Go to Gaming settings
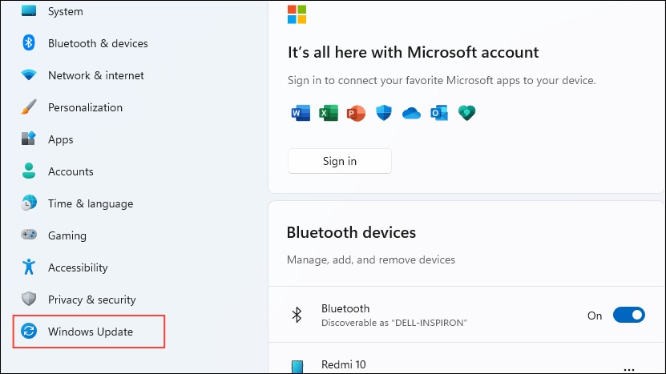The width and height of the screenshot is (666, 374). click(x=67, y=235)
